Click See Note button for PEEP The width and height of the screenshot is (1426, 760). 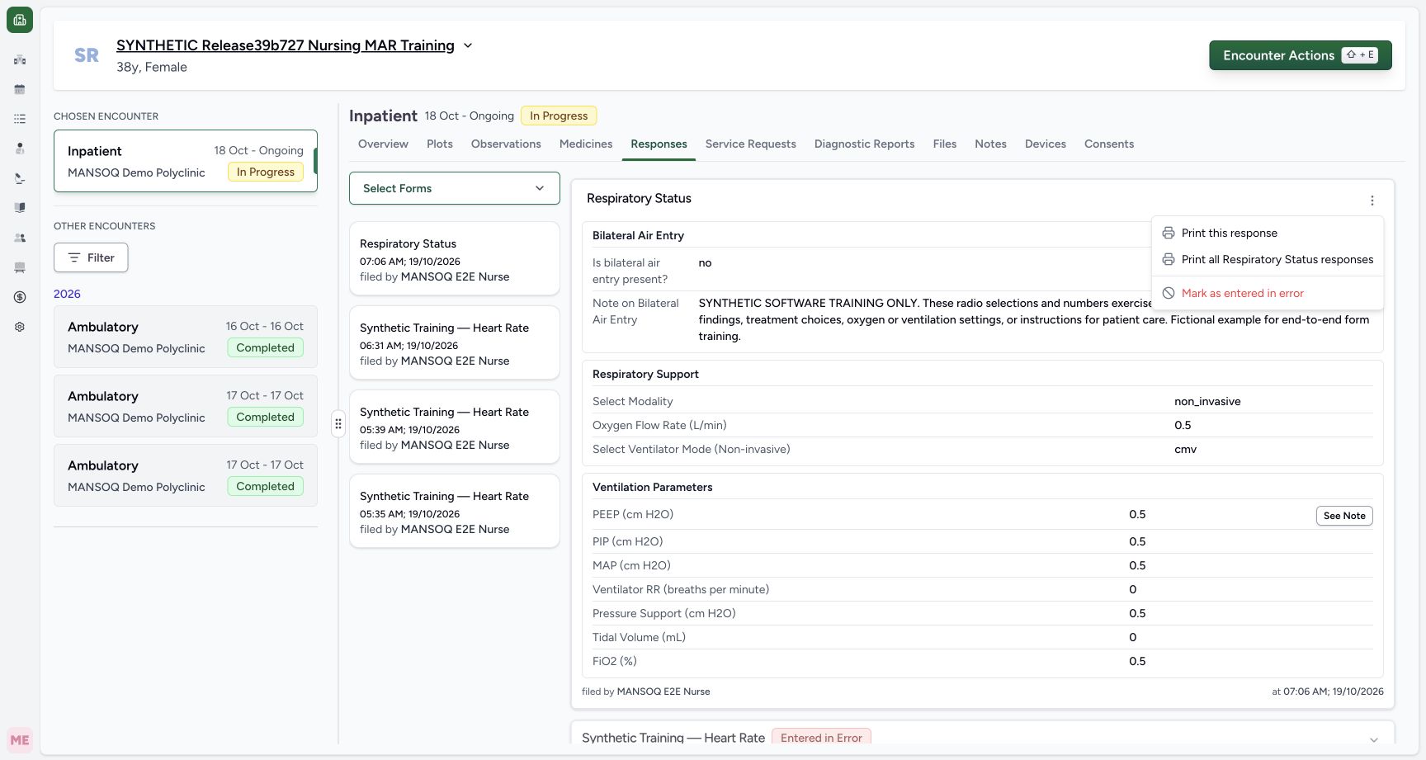[1344, 516]
